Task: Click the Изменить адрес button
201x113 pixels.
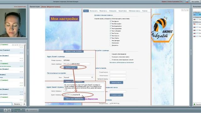Action: point(70,68)
